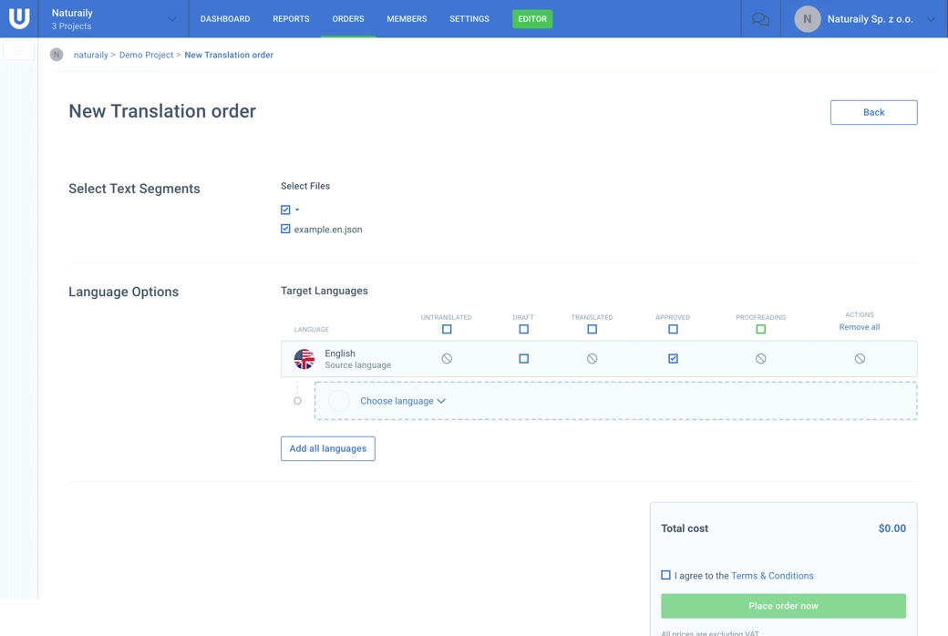This screenshot has height=636, width=948.
Task: Open the Reports tab
Action: coord(291,19)
